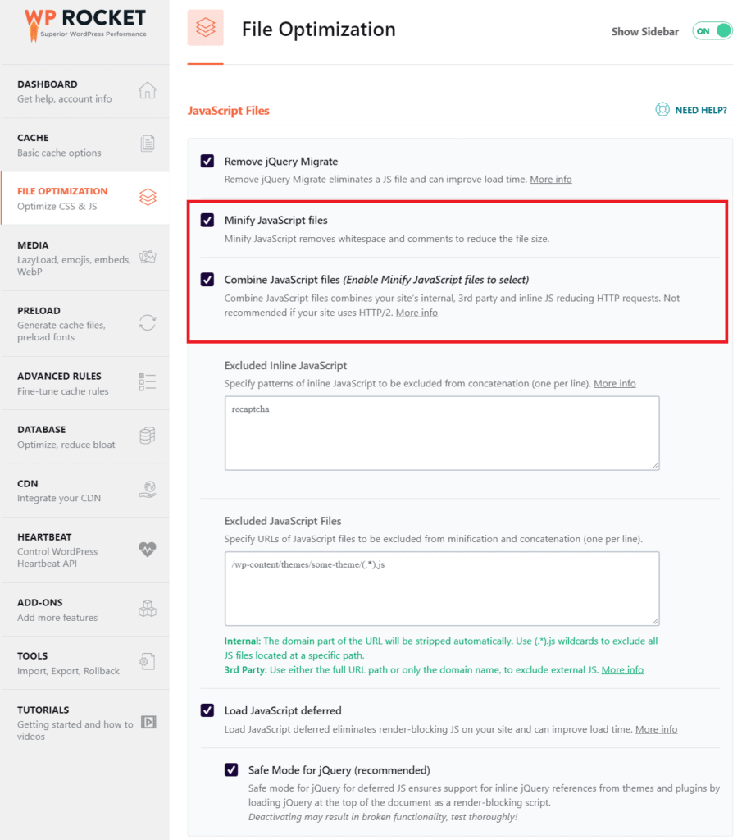
Task: Click the Tutorials video icon
Action: point(148,722)
